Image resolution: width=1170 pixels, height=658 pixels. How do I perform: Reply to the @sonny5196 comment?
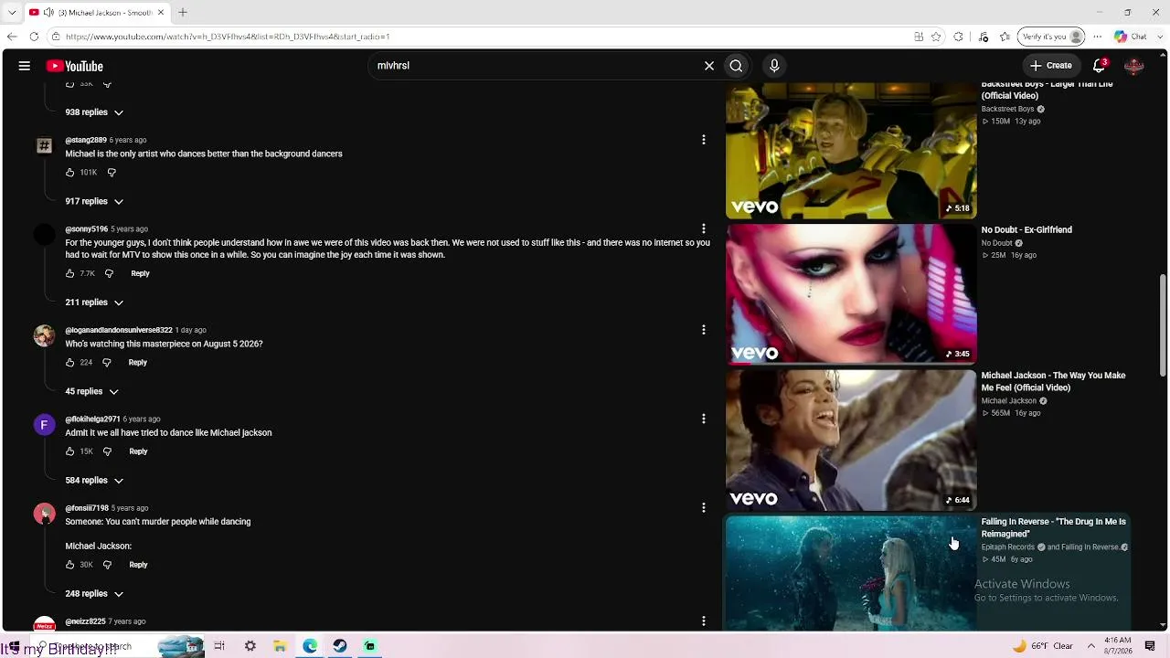click(140, 273)
